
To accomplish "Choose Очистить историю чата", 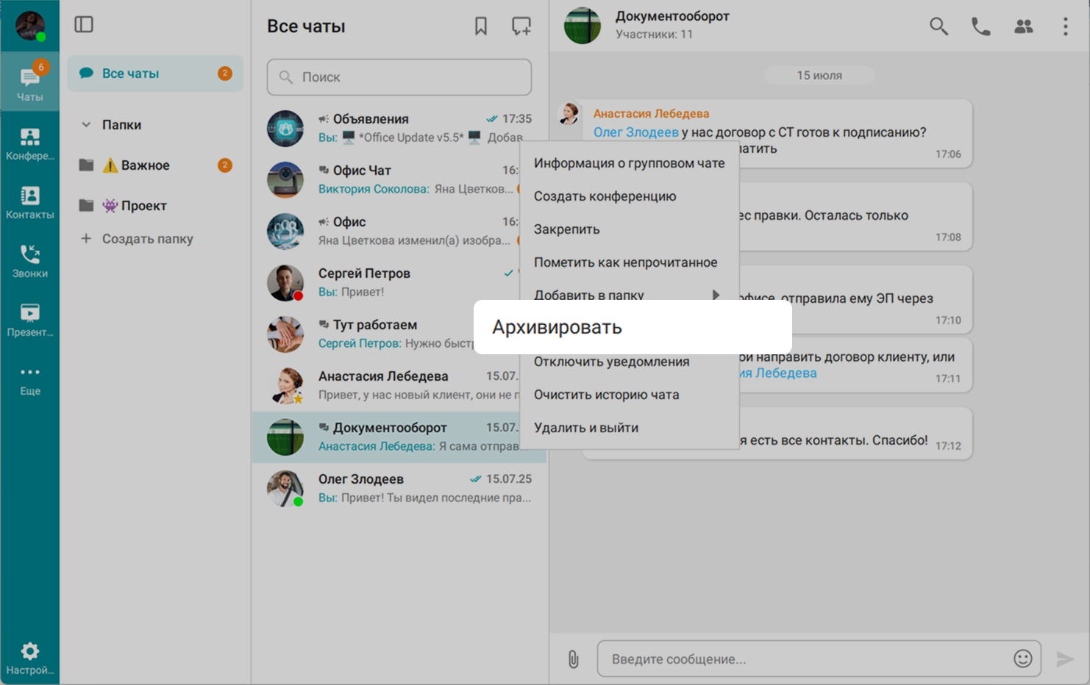I will coord(629,395).
